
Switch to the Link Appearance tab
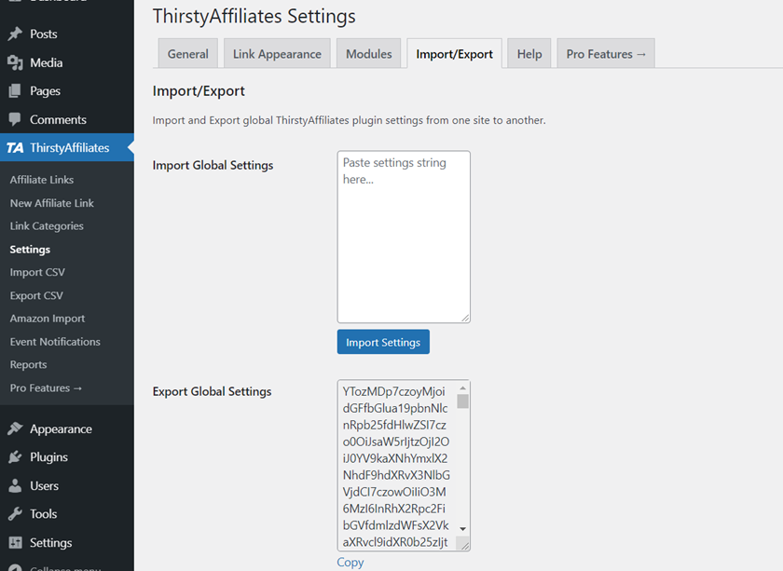[x=277, y=53]
